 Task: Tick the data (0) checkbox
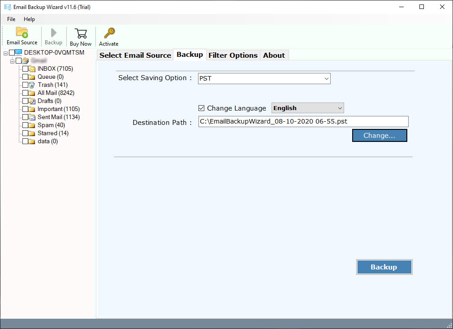click(x=26, y=141)
